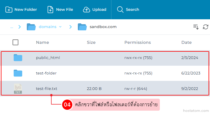Click the public_html folder icon

[x=18, y=58]
